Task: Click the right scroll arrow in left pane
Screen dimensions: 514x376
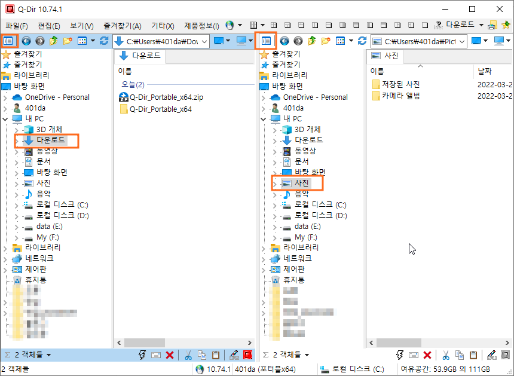Action: tap(250, 343)
